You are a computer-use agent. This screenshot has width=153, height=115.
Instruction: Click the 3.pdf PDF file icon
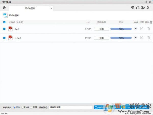point(10,29)
